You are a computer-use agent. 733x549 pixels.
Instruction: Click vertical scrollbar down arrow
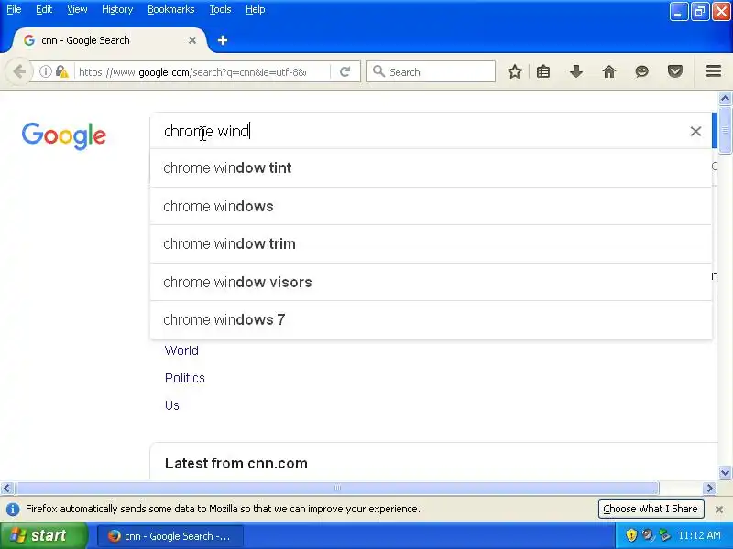point(725,472)
